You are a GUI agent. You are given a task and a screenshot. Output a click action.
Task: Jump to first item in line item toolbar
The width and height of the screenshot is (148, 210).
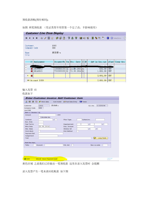(27, 38)
